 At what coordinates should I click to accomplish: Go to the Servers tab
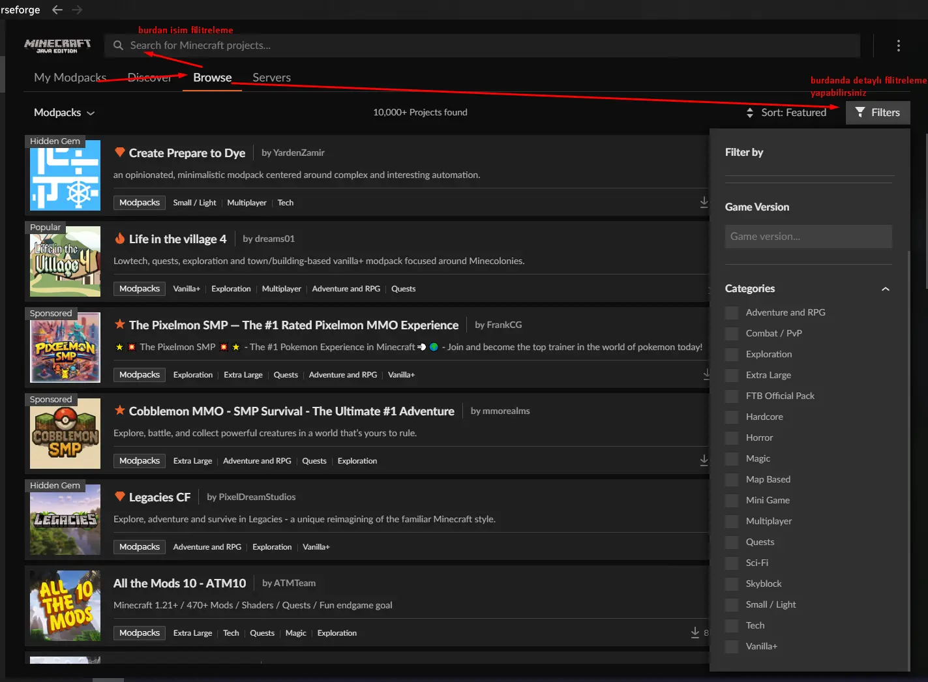(272, 78)
